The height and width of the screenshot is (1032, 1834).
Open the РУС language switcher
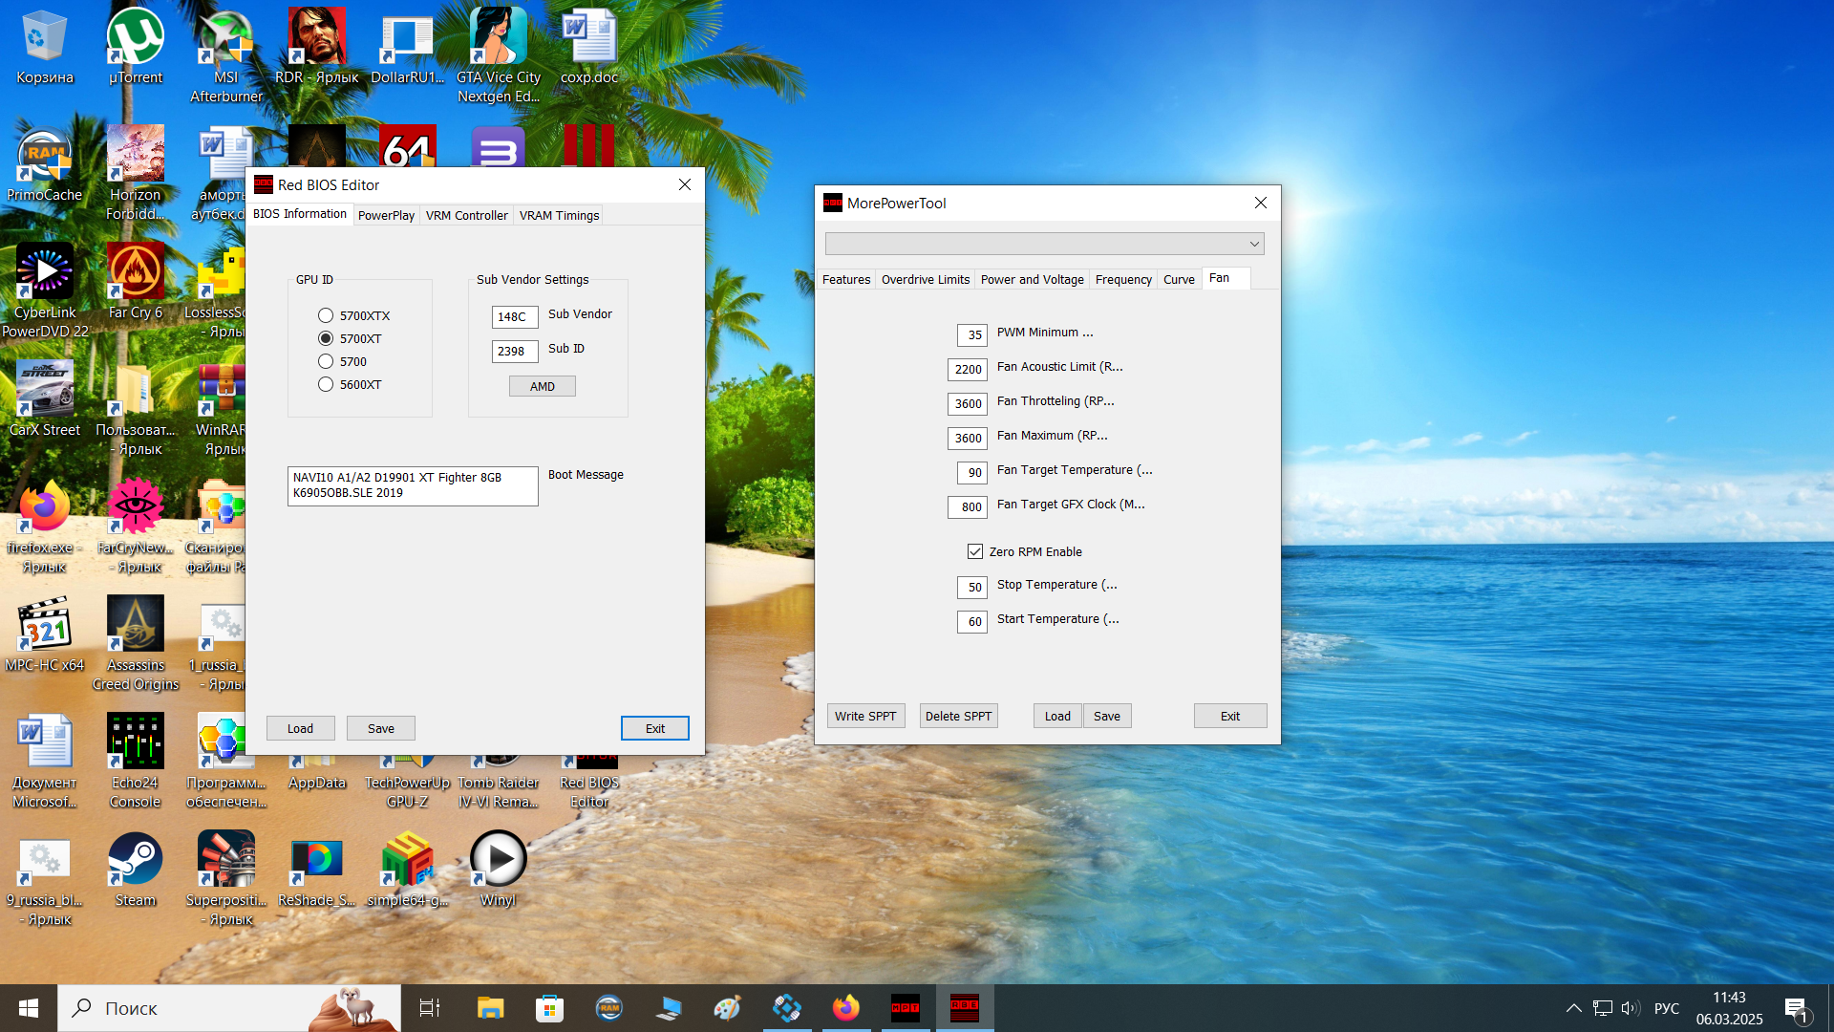coord(1666,1008)
